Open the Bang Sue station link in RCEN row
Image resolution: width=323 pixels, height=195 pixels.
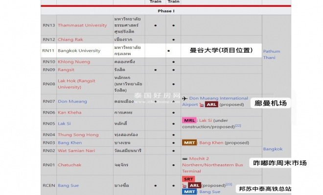(x=68, y=185)
